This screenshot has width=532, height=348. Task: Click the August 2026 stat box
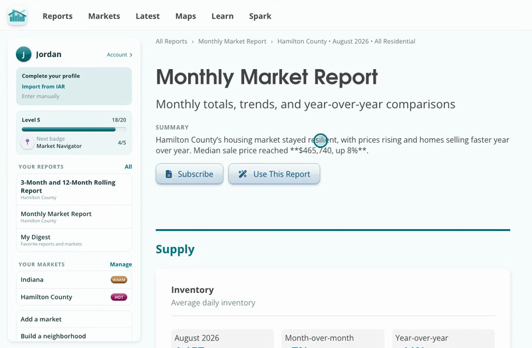[x=222, y=339]
